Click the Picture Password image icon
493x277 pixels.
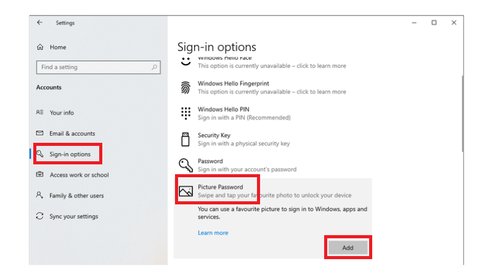click(185, 191)
